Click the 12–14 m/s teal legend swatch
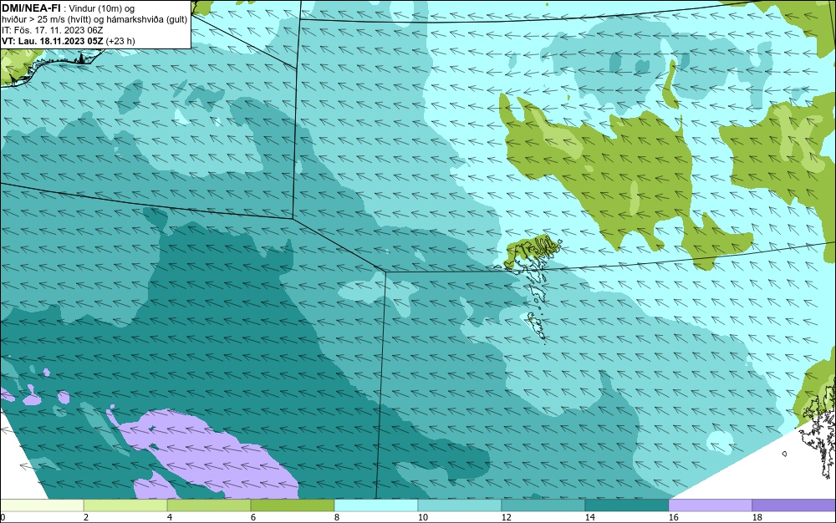This screenshot has height=523, width=836. 543,505
